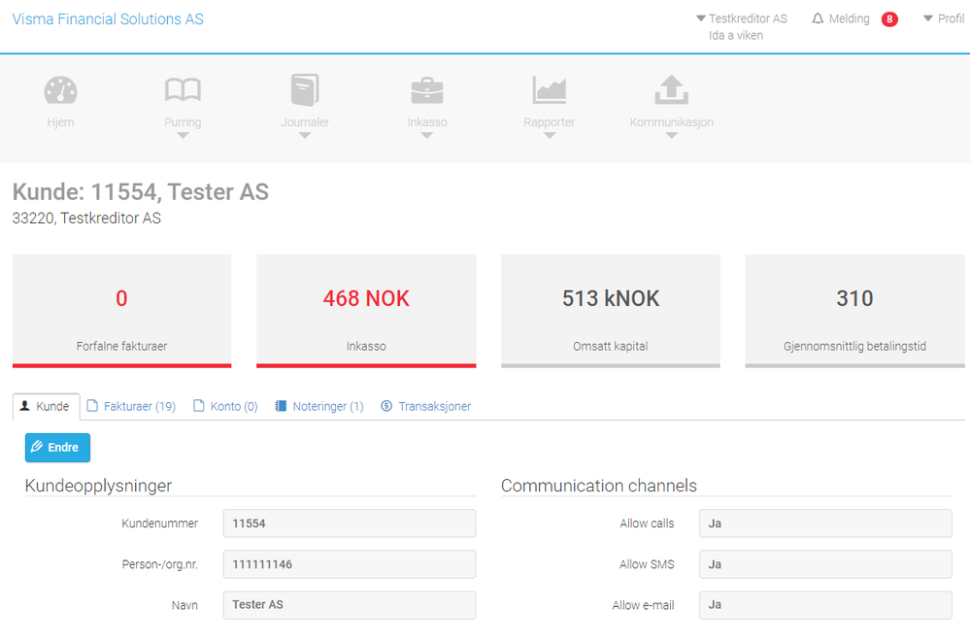This screenshot has width=970, height=643.
Task: Click the Allow calls field
Action: (825, 524)
